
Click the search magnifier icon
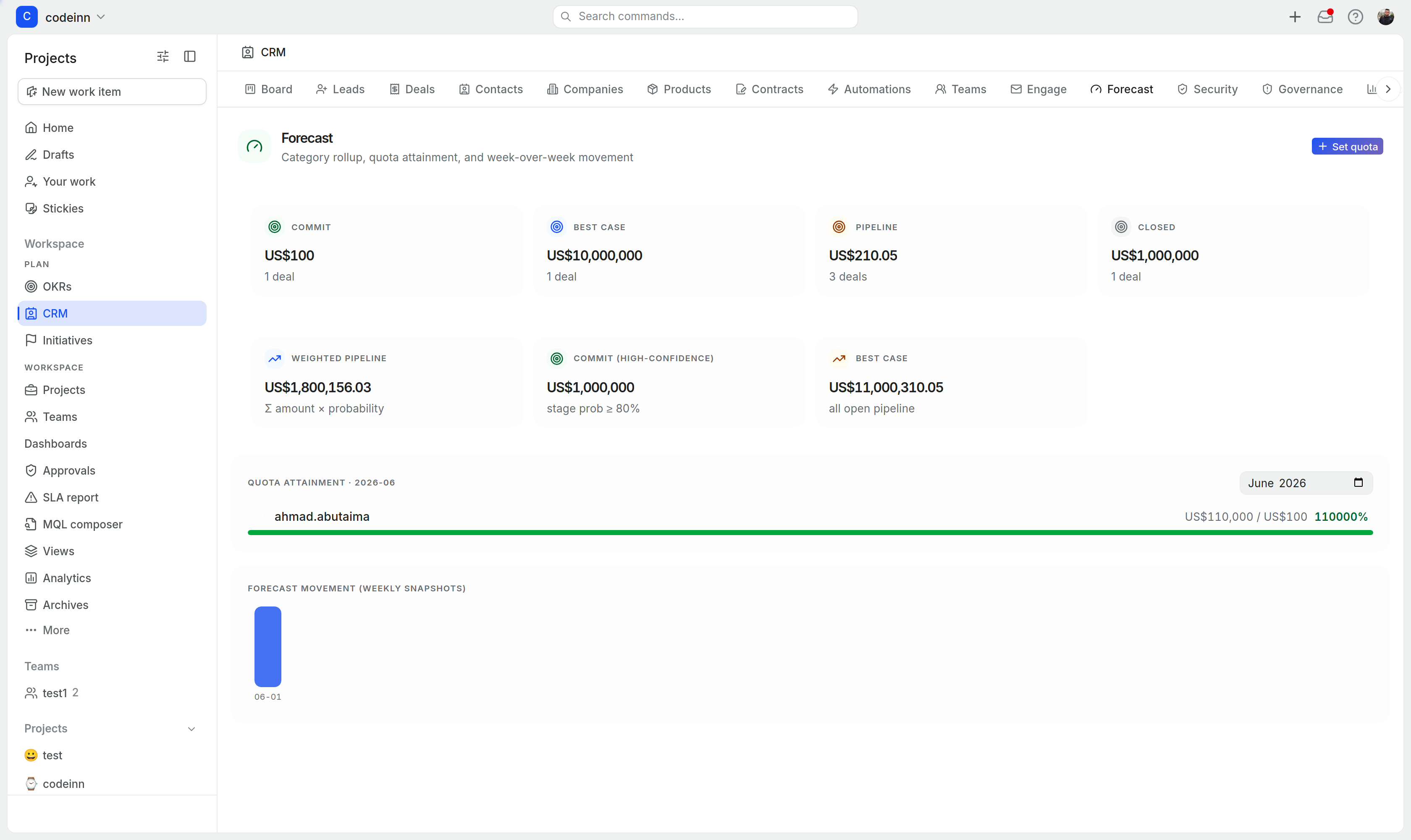(x=565, y=17)
